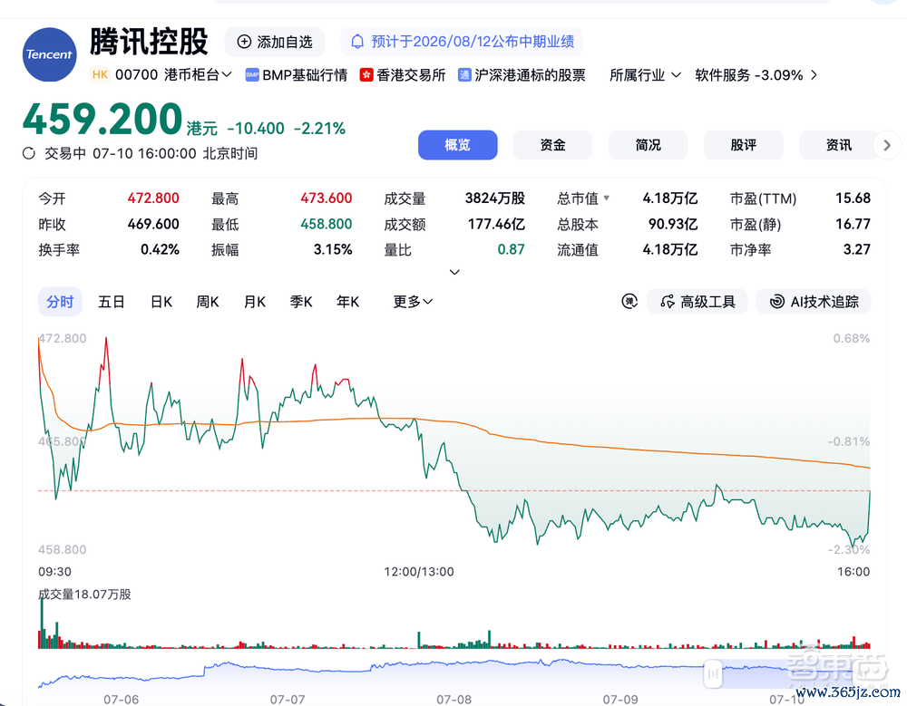This screenshot has height=706, width=907.
Task: Click the 07-08 date on mini timeline
Action: (454, 699)
